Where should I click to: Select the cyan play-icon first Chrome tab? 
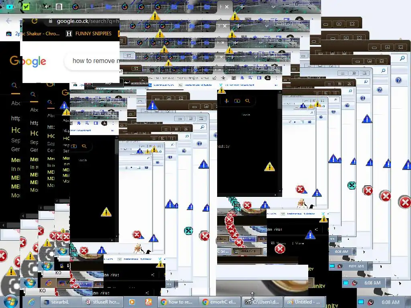(x=10, y=6)
